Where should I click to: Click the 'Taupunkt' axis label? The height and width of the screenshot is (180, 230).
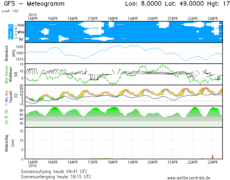pos(11,97)
